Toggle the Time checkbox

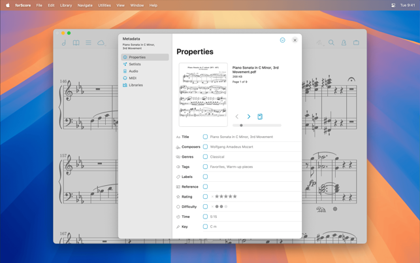point(205,217)
